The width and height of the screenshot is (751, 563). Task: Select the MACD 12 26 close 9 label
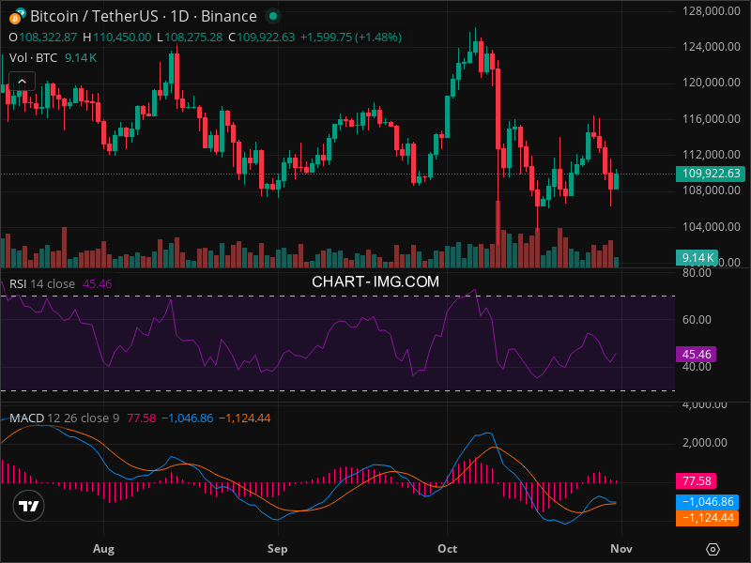(65, 418)
